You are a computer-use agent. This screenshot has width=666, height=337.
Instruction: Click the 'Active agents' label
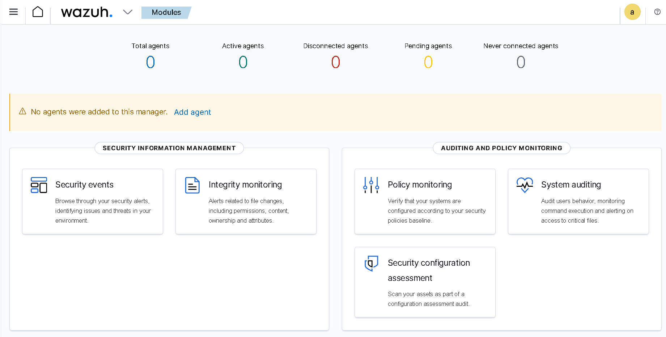[x=243, y=46]
